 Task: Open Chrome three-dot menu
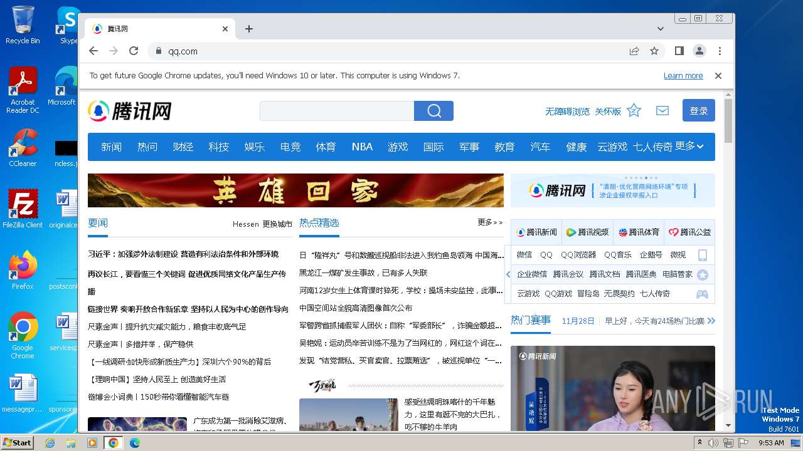tap(720, 51)
